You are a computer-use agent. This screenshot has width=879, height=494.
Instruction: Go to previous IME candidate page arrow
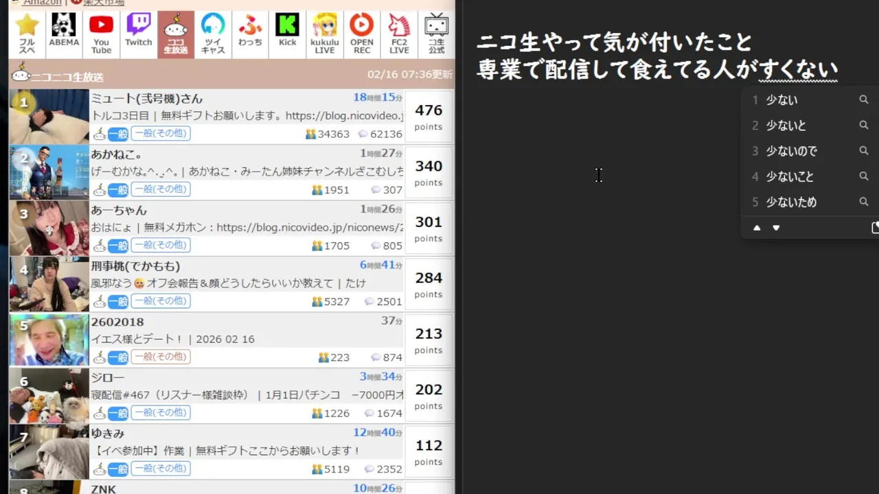click(757, 228)
